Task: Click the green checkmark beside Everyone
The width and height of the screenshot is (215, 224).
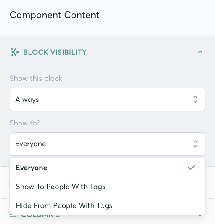Action: coord(191,168)
